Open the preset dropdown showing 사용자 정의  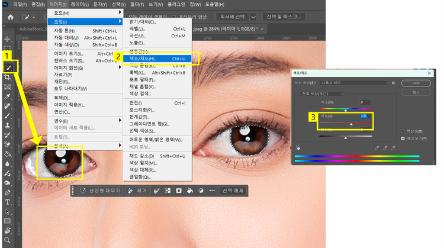354,83
